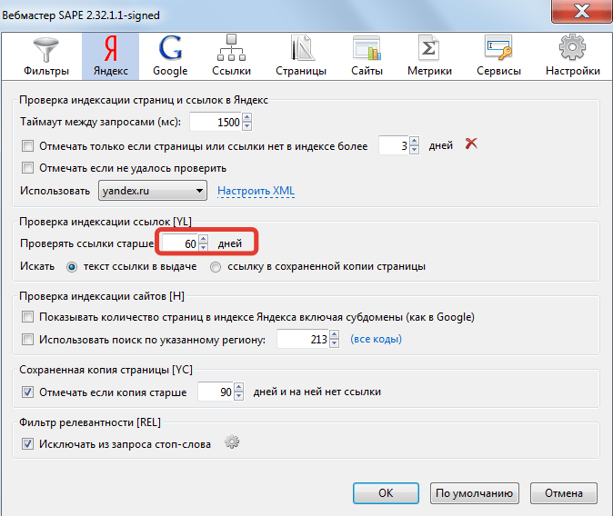Open the Фильтры funnel icon tab
The image size is (613, 516).
tap(46, 56)
